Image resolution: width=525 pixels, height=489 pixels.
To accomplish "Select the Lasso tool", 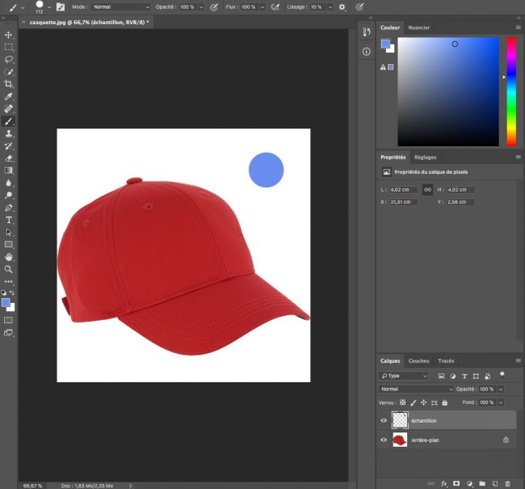I will [x=9, y=59].
